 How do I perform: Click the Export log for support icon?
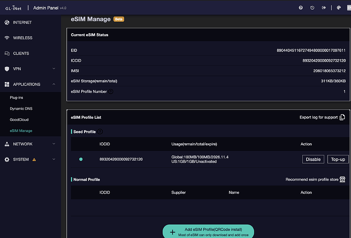342,117
